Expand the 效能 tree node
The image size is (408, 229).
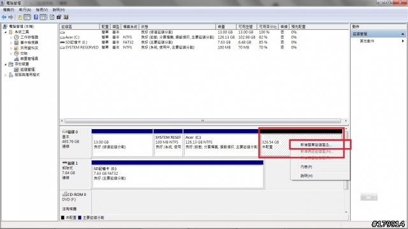11,53
